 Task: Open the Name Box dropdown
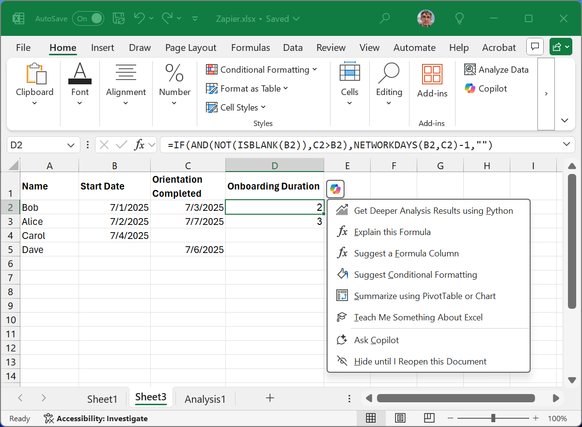(71, 144)
